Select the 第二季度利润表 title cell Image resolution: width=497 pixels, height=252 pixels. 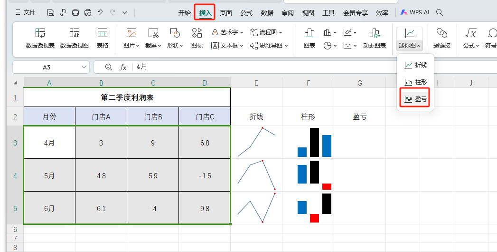[127, 97]
